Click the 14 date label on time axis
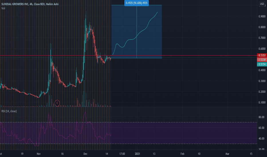This screenshot has width=267, height=157. point(107,154)
